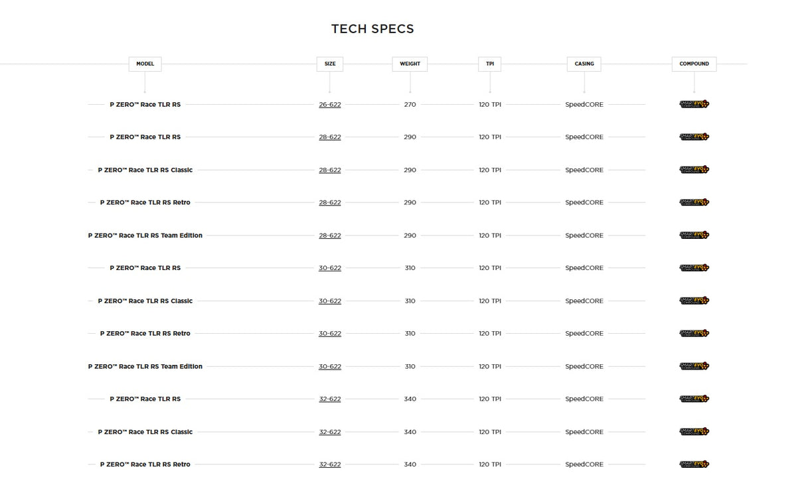Image resolution: width=806 pixels, height=489 pixels.
Task: Click SmartEVO icon for 28-622 Team Edition row
Action: (694, 235)
